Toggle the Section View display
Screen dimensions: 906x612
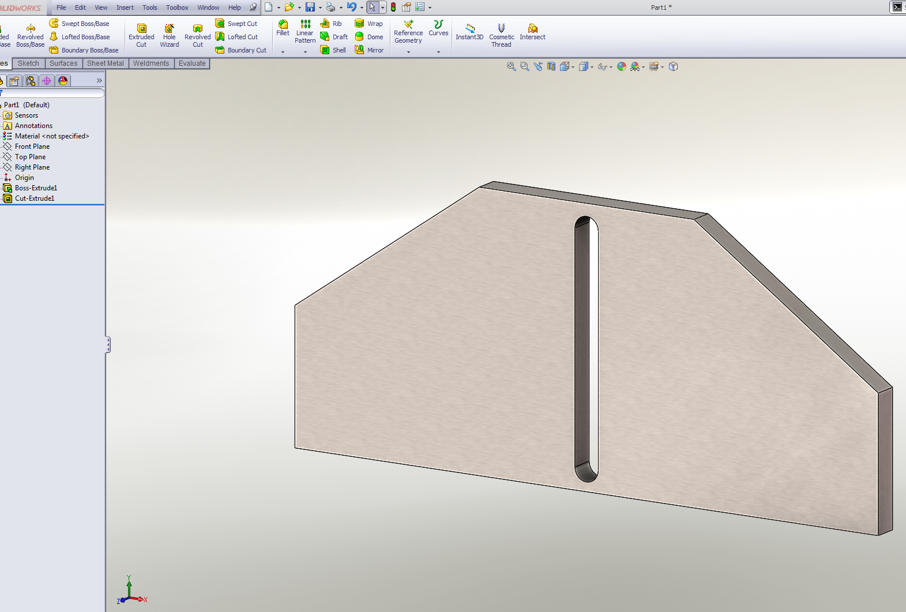(551, 66)
